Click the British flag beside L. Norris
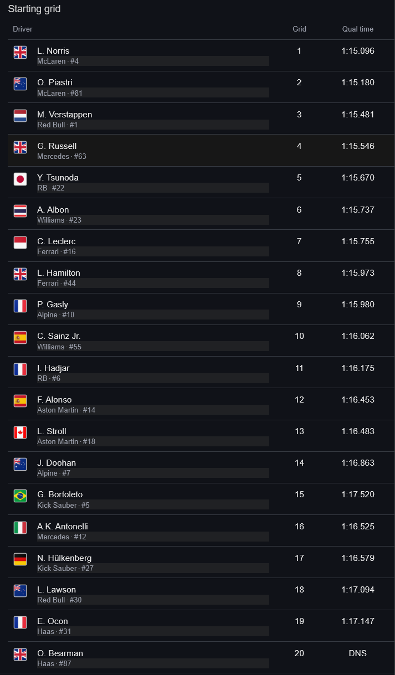The image size is (395, 675). tap(20, 53)
